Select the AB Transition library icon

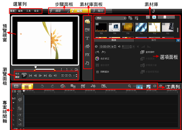87,30
